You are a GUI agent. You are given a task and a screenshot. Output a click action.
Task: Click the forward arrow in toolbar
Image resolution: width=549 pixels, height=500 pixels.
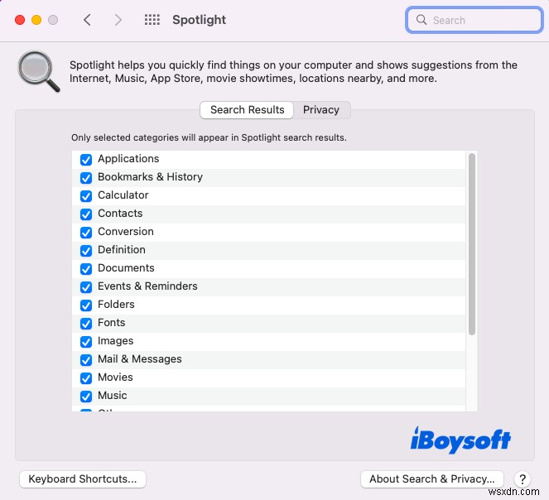tap(118, 20)
